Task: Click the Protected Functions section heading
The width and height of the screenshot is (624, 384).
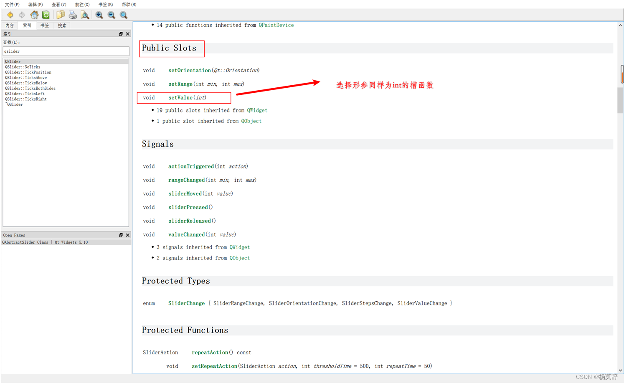Action: tap(185, 331)
